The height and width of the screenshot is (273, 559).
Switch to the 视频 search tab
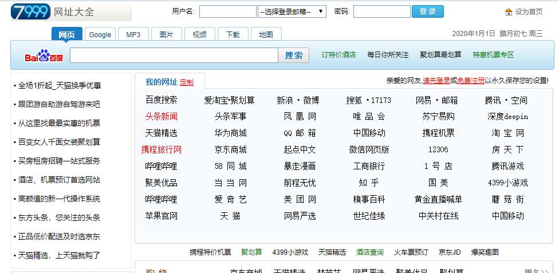[x=199, y=34]
